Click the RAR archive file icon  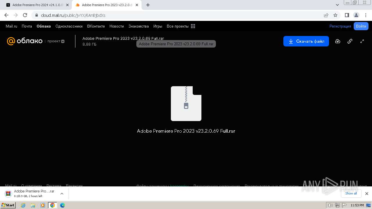click(186, 104)
